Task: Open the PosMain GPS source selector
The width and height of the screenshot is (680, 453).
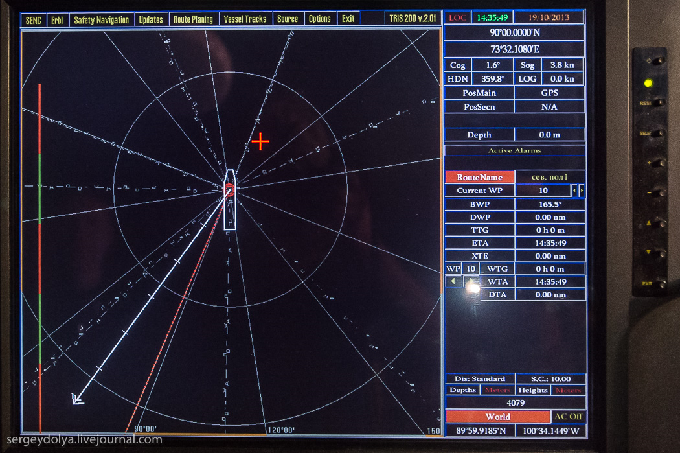Action: click(549, 93)
